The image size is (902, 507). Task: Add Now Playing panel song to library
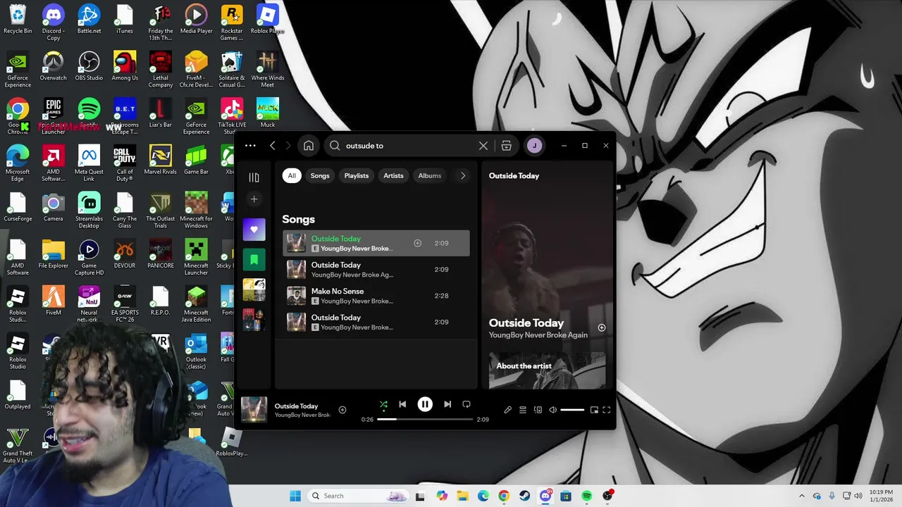click(x=602, y=327)
